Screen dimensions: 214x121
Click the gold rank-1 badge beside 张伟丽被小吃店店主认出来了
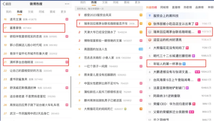(150, 24)
